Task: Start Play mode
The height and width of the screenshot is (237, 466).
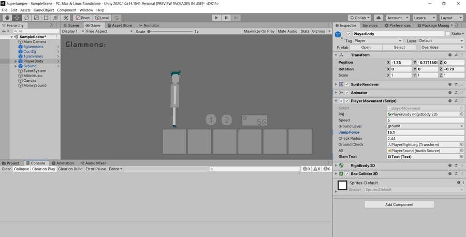Action: coord(216,18)
